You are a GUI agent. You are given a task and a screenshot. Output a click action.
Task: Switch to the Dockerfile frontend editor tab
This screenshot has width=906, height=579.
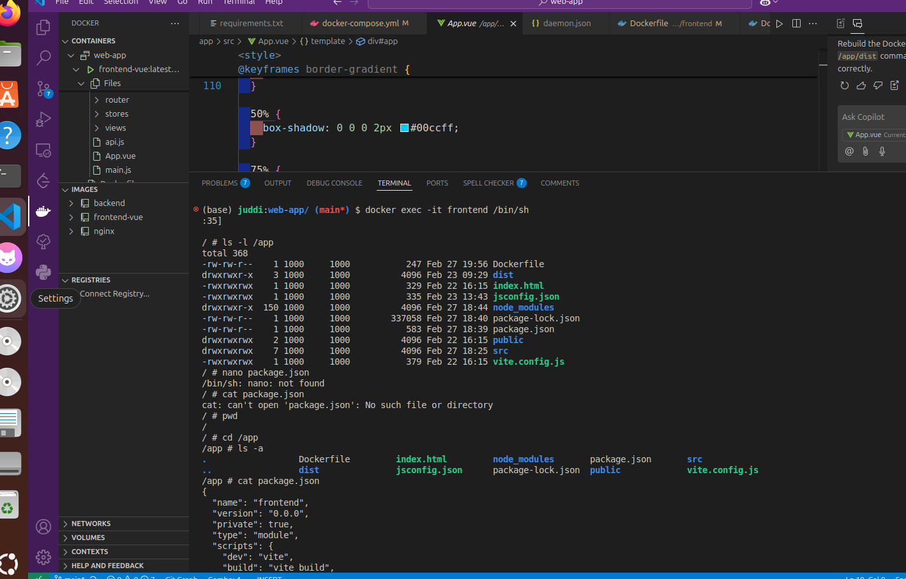pyautogui.click(x=670, y=24)
